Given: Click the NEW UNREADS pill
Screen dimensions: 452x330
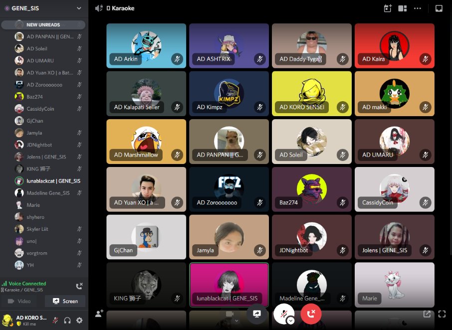Looking at the screenshot, I should [x=43, y=25].
